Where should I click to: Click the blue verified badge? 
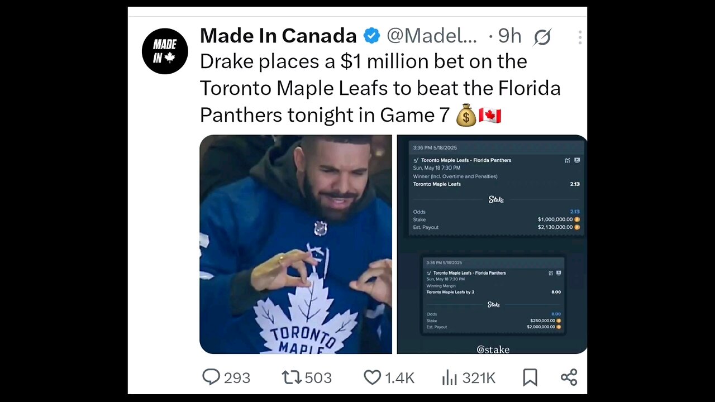(x=372, y=36)
